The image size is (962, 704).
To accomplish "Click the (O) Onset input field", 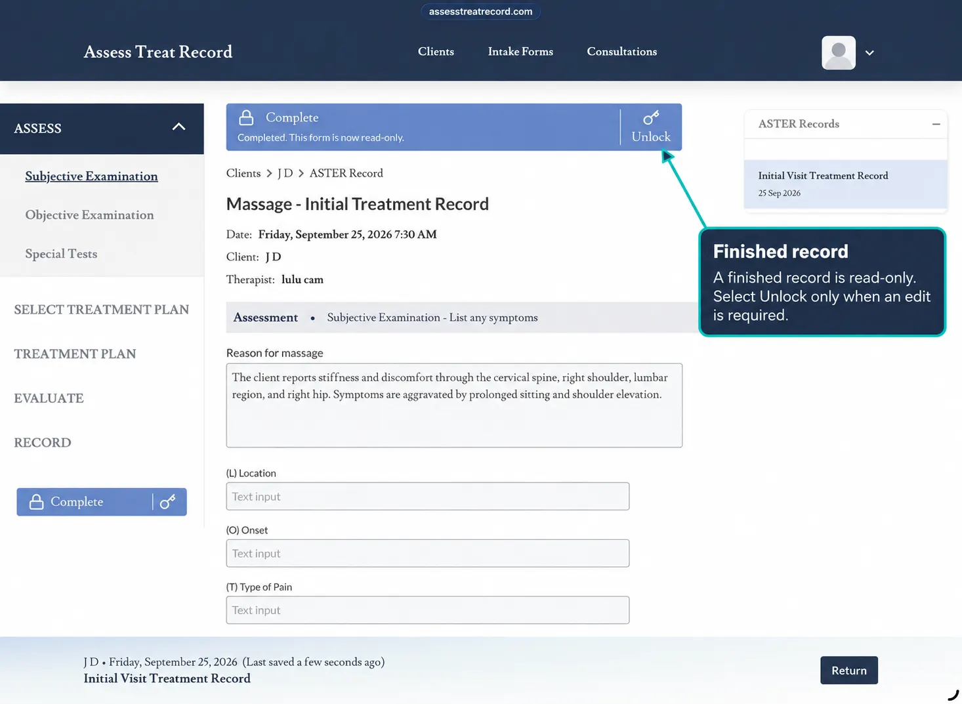I will tap(428, 553).
